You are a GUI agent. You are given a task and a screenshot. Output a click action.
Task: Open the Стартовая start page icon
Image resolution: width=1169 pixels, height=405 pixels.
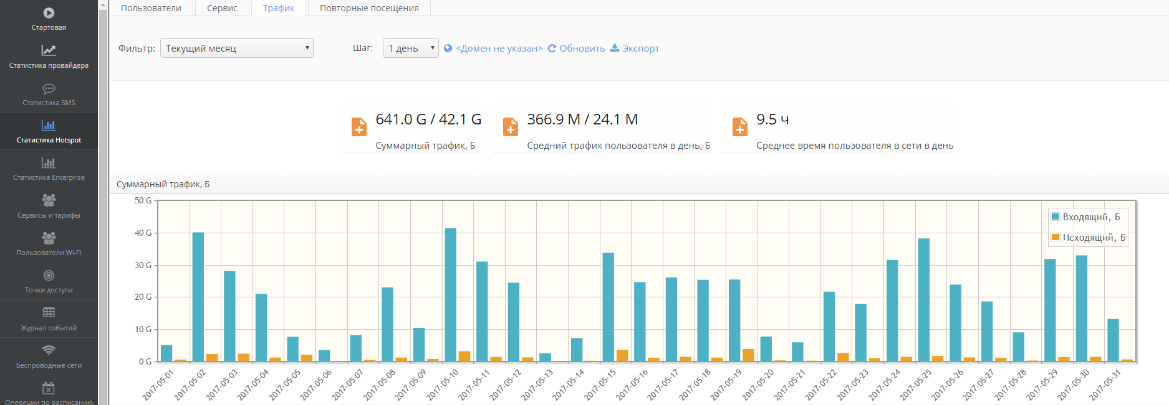click(49, 13)
